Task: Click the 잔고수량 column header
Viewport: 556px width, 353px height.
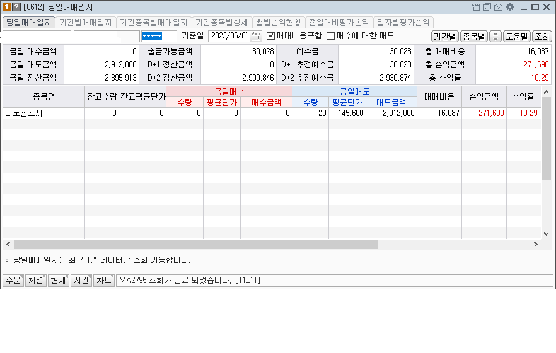Action: tap(102, 96)
